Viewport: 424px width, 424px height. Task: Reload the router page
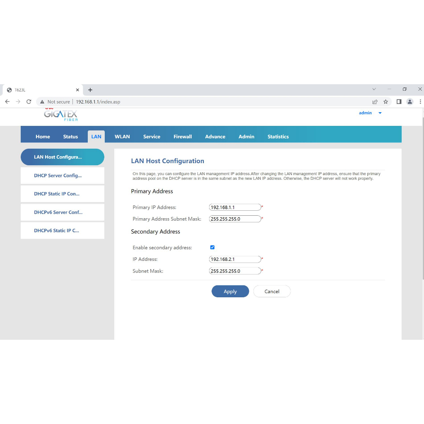click(29, 101)
